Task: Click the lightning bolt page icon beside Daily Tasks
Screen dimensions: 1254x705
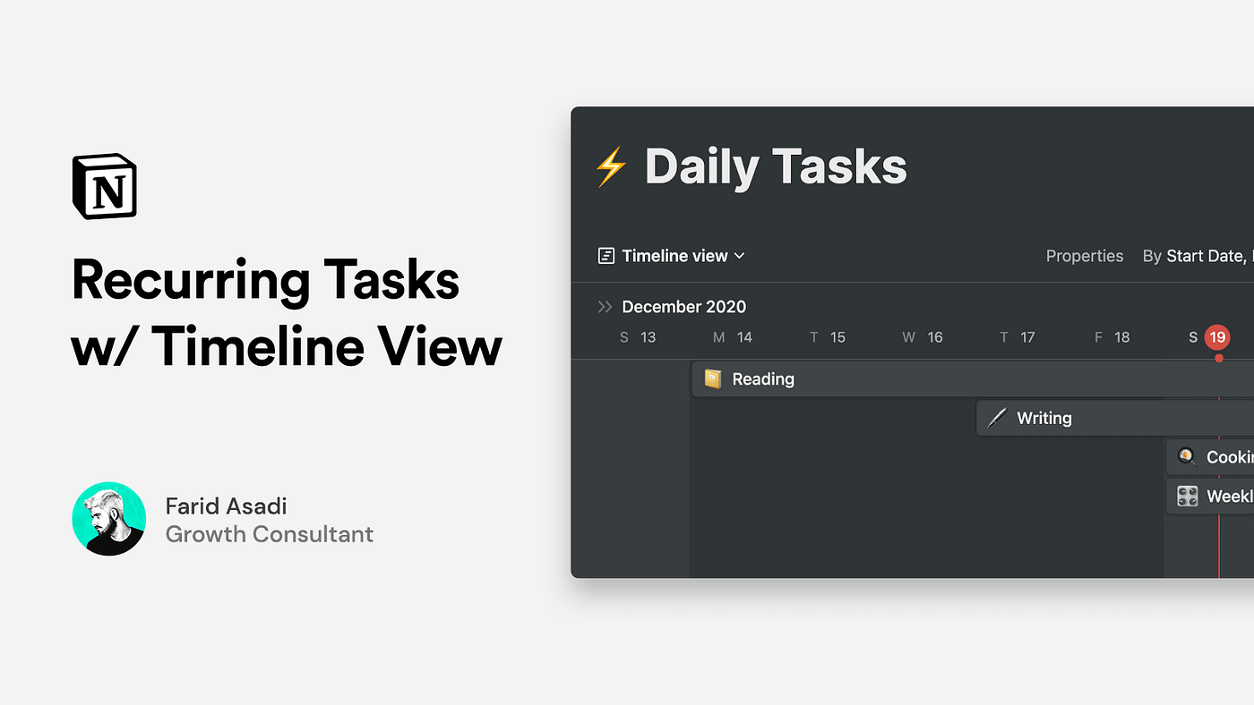Action: (612, 166)
